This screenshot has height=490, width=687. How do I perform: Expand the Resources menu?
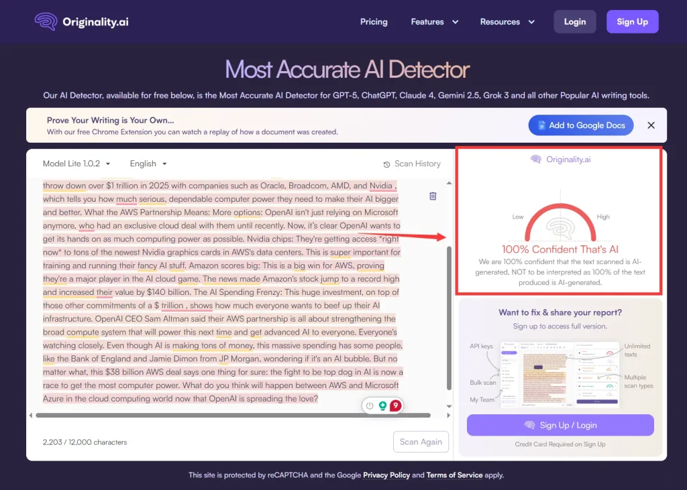pos(507,21)
